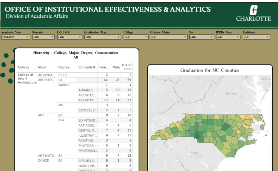
Task: Click the DANCE major row label
Action: point(43,160)
